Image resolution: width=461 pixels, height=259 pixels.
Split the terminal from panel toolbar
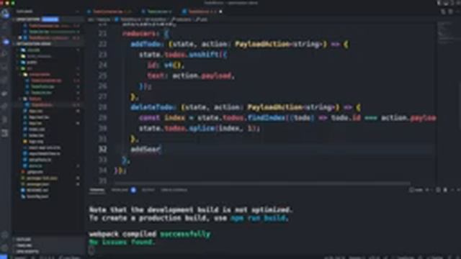click(438, 190)
